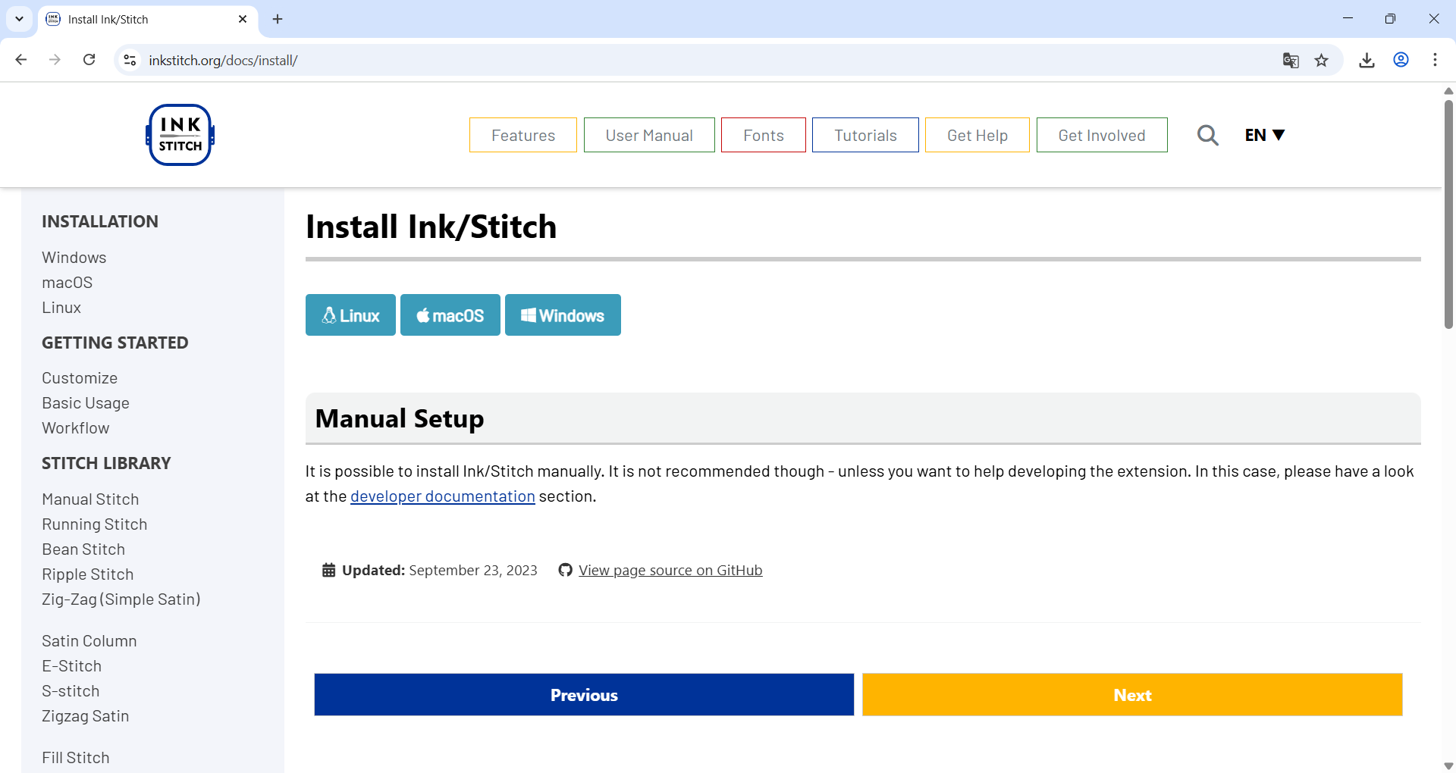Click the yellow Next button

click(1132, 694)
